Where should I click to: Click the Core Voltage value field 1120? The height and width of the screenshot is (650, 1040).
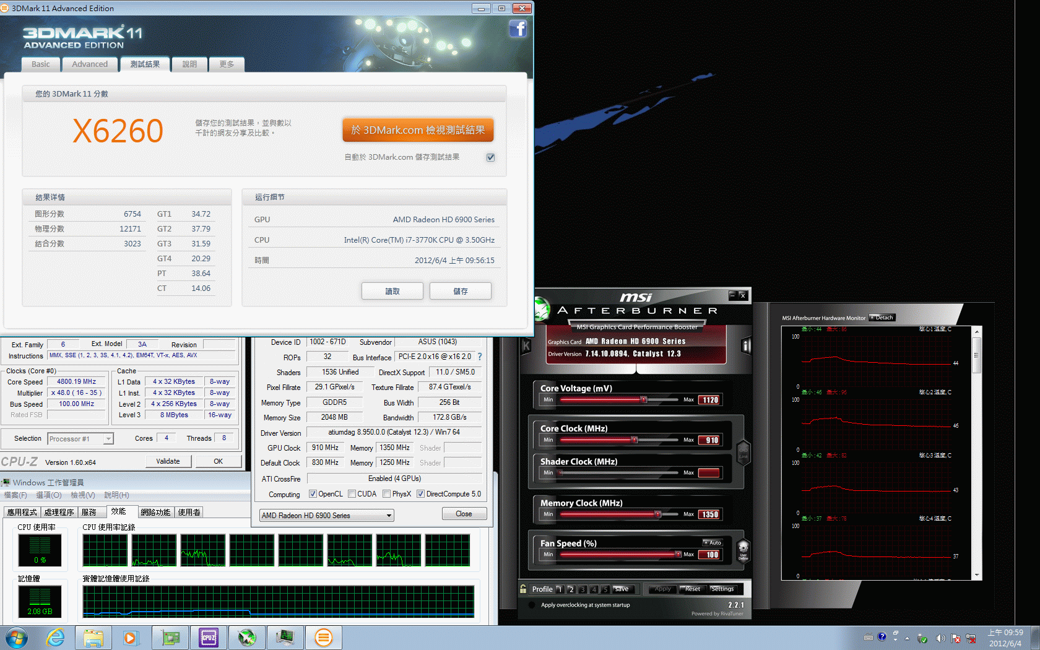click(x=709, y=400)
